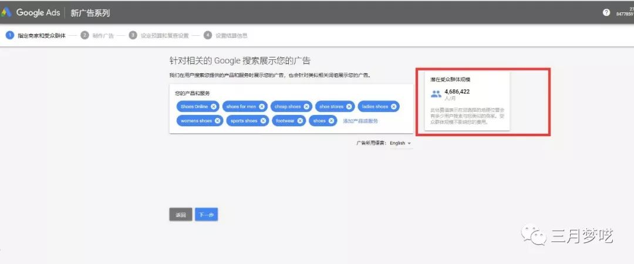Delete the "ladies shoes" keyword
The height and width of the screenshot is (264, 634).
pos(393,107)
